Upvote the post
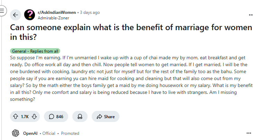Screen dimensions: 253x140 tap(16, 117)
